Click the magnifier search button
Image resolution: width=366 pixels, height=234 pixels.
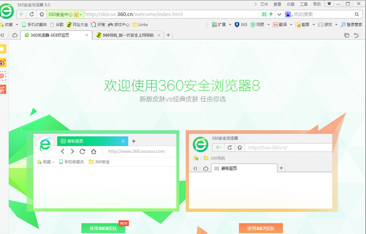tap(357, 14)
